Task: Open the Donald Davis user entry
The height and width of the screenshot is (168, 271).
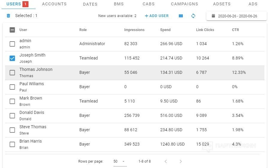Action: (32, 112)
